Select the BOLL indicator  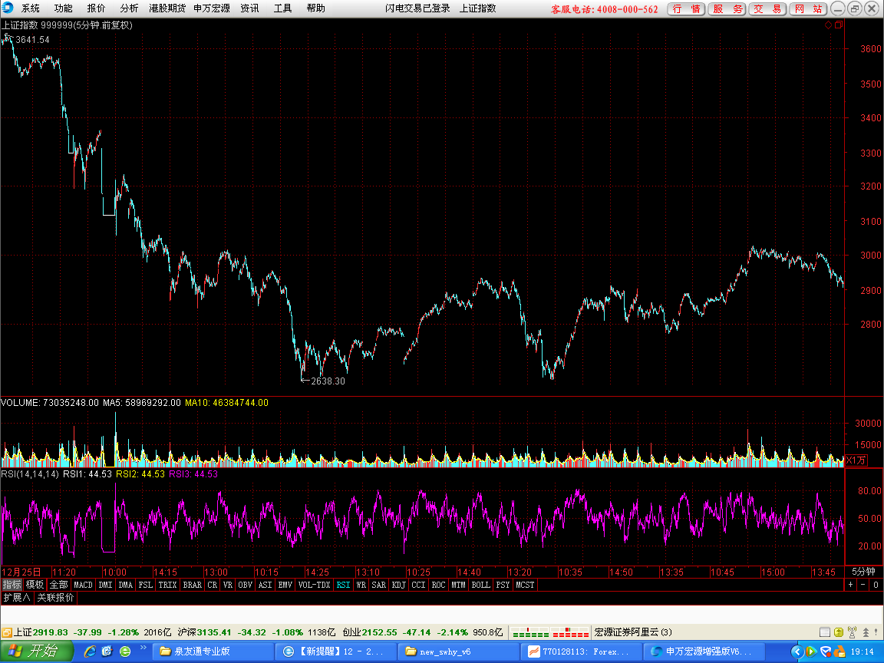(481, 585)
